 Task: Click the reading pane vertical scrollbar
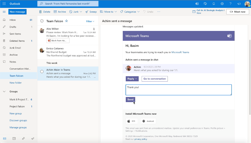pos(250,77)
